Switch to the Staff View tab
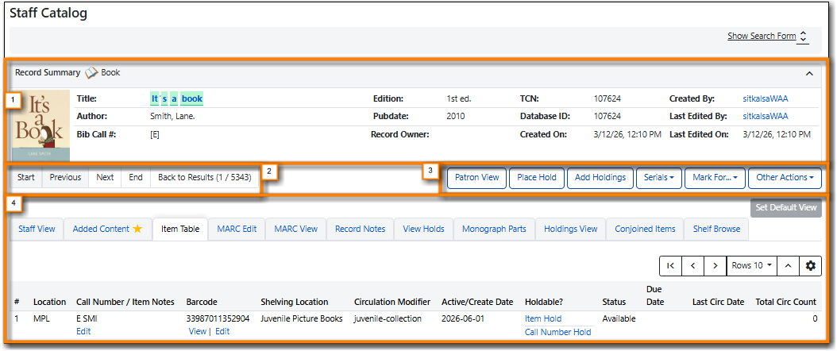837x351 pixels. click(37, 229)
